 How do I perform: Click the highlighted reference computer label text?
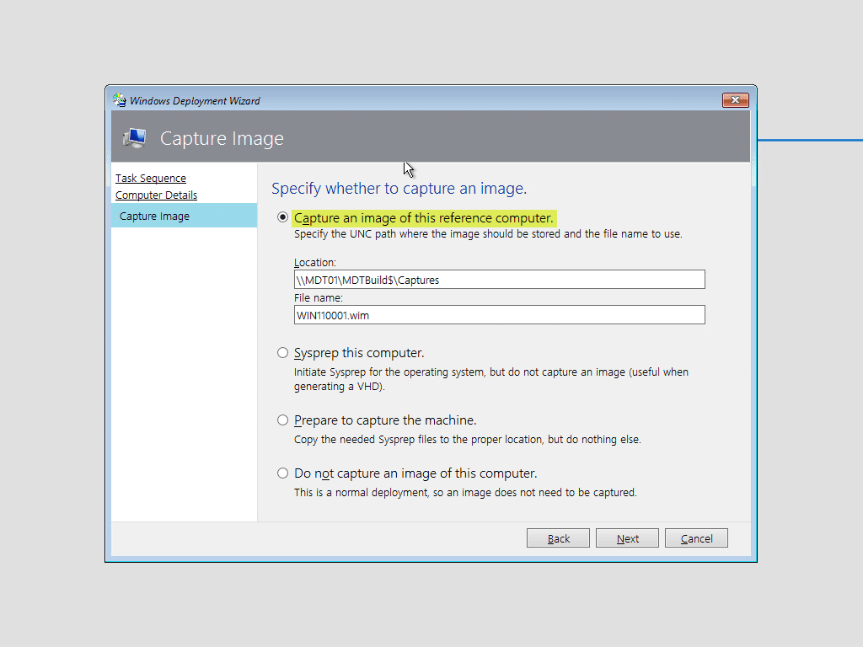(424, 217)
